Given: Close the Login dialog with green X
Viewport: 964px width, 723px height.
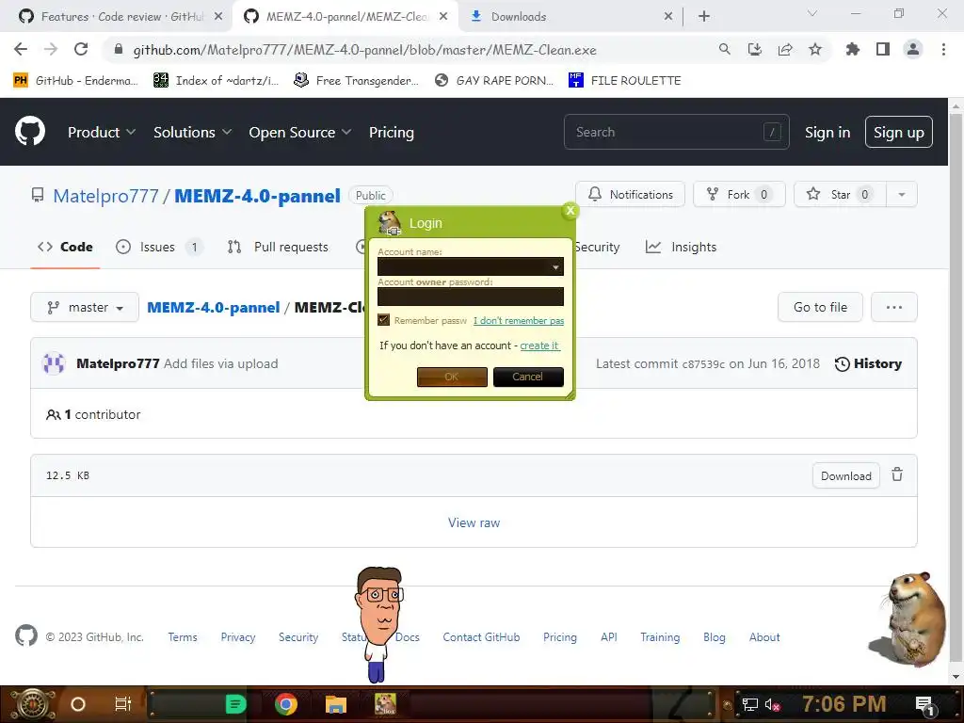Looking at the screenshot, I should click(x=570, y=210).
